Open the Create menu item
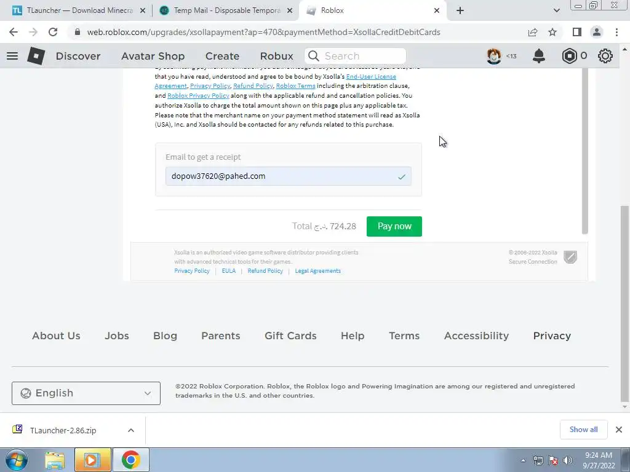Image resolution: width=630 pixels, height=472 pixels. [x=222, y=56]
